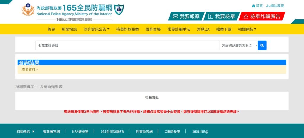Viewport: 304px width, 138px height.
Task: Click the search field containing 金萬兩娛樂城
Action: click(127, 45)
